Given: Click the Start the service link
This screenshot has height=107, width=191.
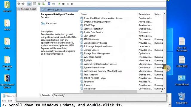Looking at the screenshot, I should (43, 23).
